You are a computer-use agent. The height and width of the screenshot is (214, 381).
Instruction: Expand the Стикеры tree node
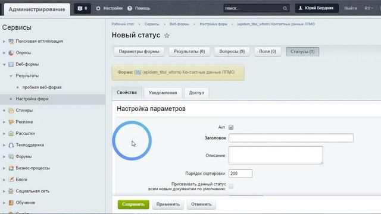click(4, 111)
